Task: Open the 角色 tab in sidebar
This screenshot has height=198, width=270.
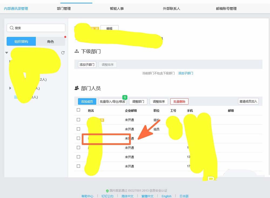Action: tap(50, 41)
